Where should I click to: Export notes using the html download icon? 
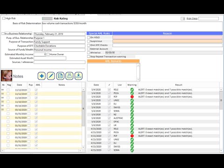[x=78, y=76]
